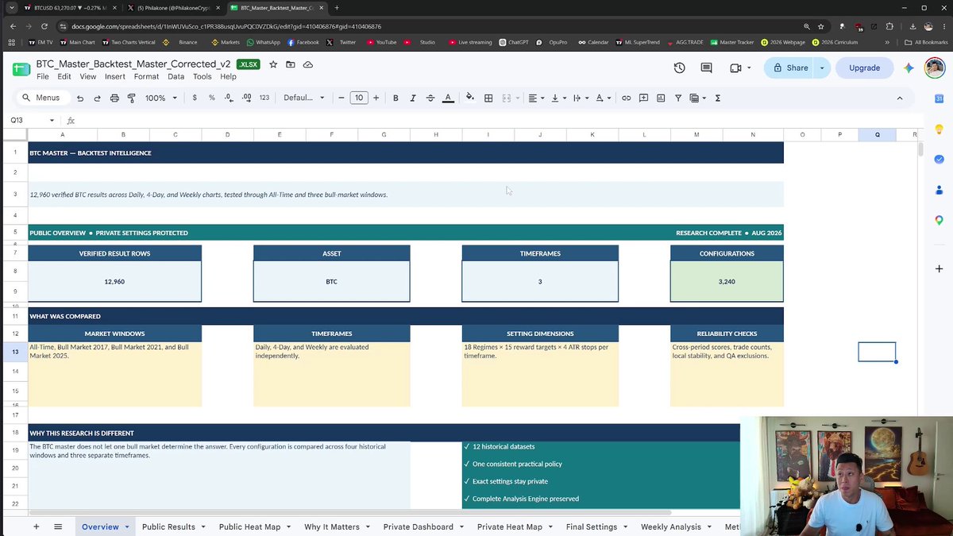Viewport: 953px width, 536px height.
Task: Open the comments icon near Share
Action: (706, 68)
